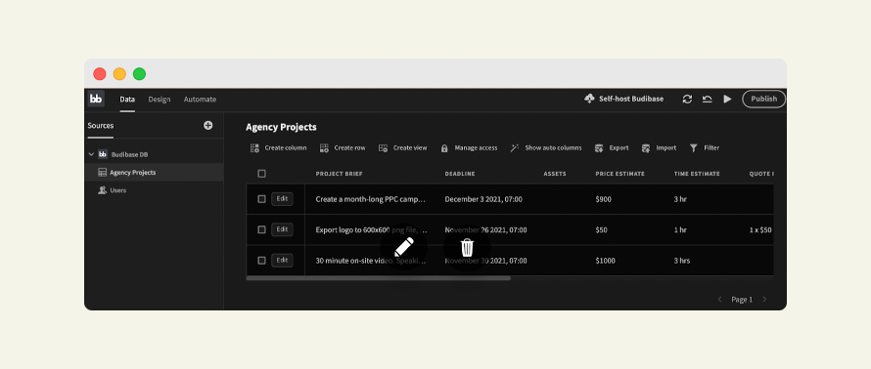Switch to the Automate tab
The image size is (871, 369).
[200, 100]
